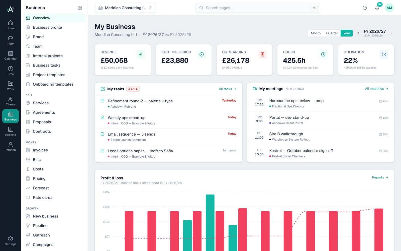Open Rate cards in the sidebar
The width and height of the screenshot is (401, 251).
(54, 198)
